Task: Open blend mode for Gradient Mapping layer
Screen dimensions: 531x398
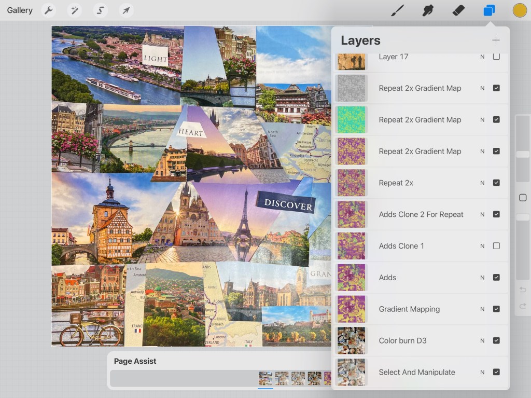Action: [482, 309]
